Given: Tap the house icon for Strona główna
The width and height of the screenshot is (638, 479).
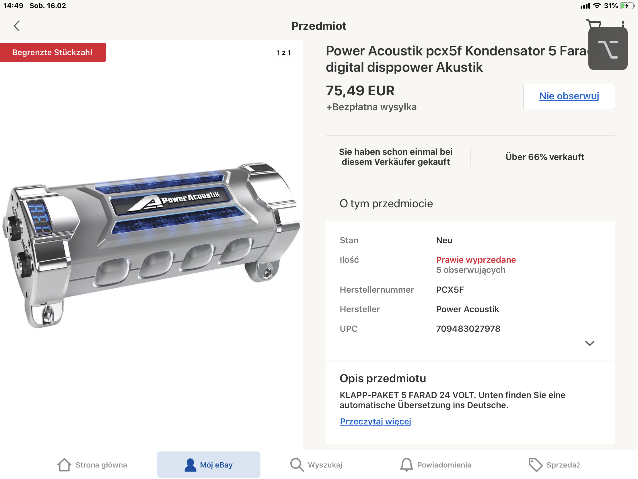Looking at the screenshot, I should tap(64, 465).
